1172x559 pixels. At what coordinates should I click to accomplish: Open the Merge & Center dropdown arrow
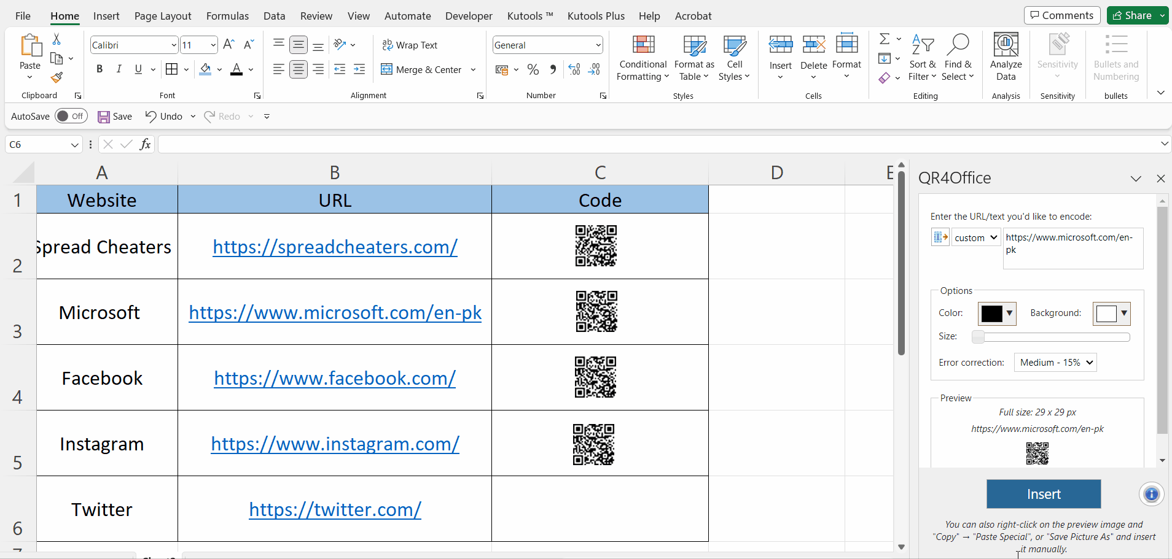[473, 69]
